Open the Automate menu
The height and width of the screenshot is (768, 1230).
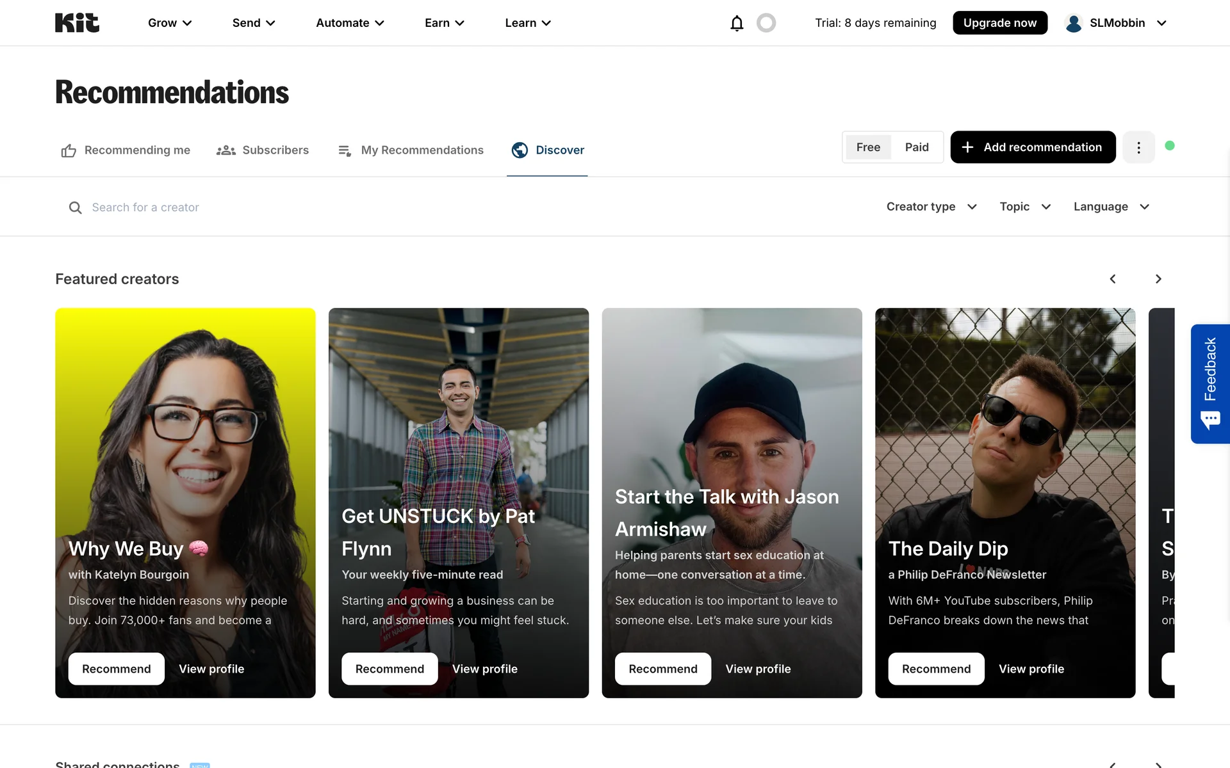[350, 23]
